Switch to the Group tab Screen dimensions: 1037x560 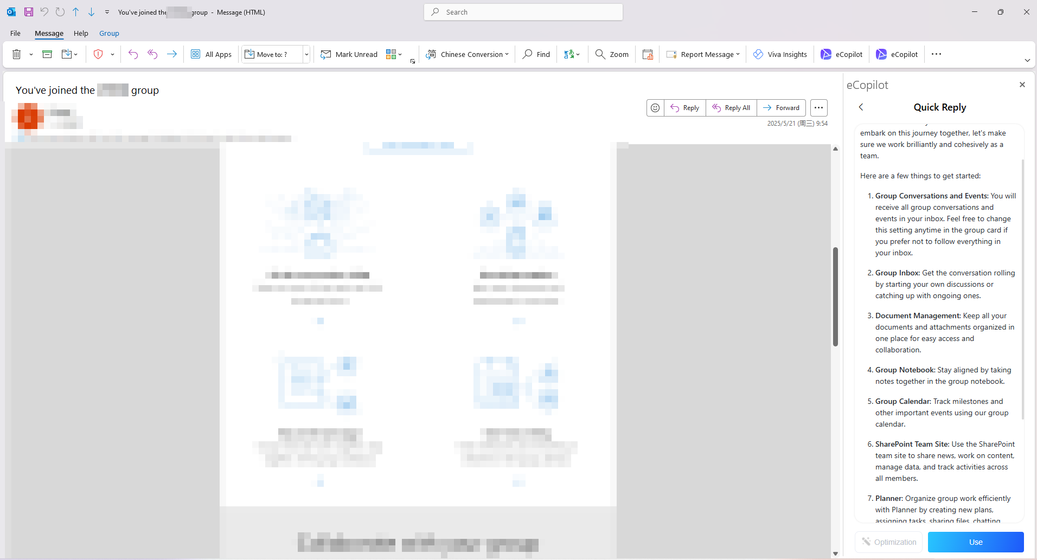tap(108, 33)
